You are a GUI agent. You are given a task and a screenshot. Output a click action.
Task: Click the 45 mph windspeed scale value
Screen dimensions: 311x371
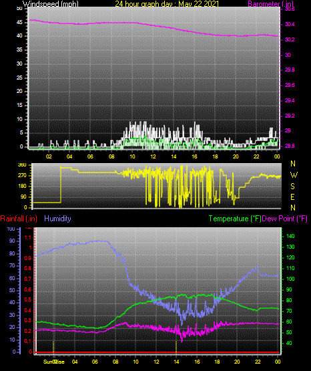pyautogui.click(x=19, y=23)
